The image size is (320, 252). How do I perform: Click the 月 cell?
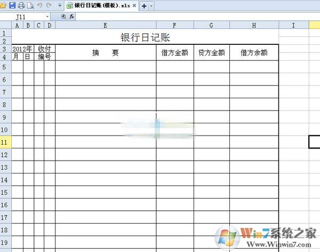click(x=18, y=57)
